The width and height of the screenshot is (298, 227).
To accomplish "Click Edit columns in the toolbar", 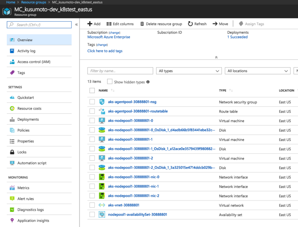I will [120, 24].
